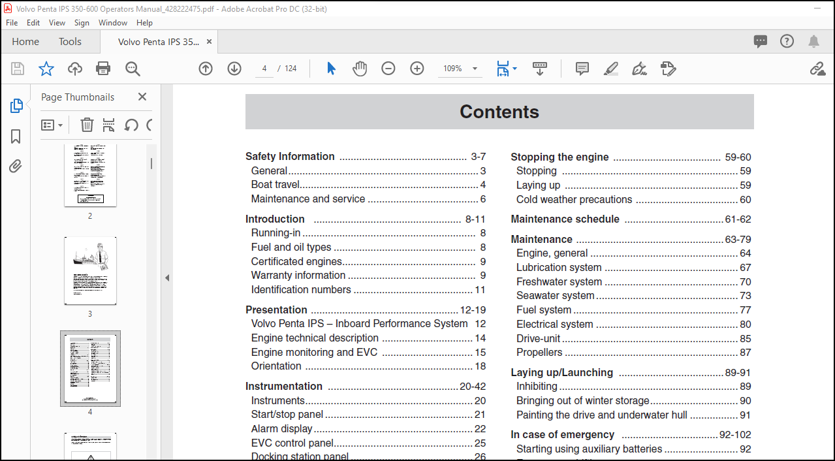Switch to the Tools tab

pos(70,41)
